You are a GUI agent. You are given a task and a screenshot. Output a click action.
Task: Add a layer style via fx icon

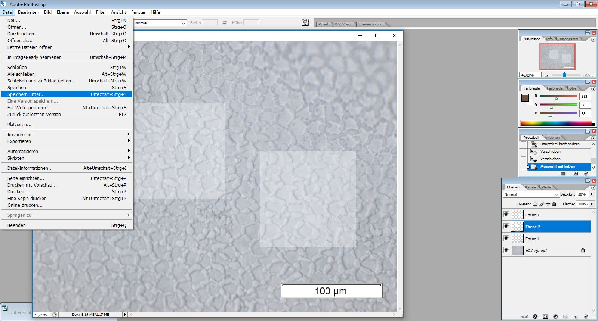[535, 317]
